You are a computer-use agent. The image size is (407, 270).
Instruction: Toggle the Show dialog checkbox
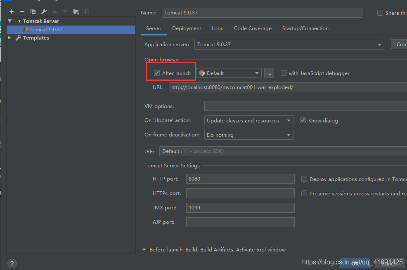tap(303, 120)
